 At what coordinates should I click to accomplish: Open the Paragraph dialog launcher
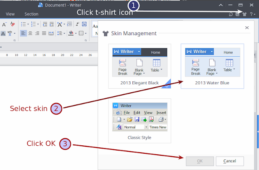click(x=86, y=40)
